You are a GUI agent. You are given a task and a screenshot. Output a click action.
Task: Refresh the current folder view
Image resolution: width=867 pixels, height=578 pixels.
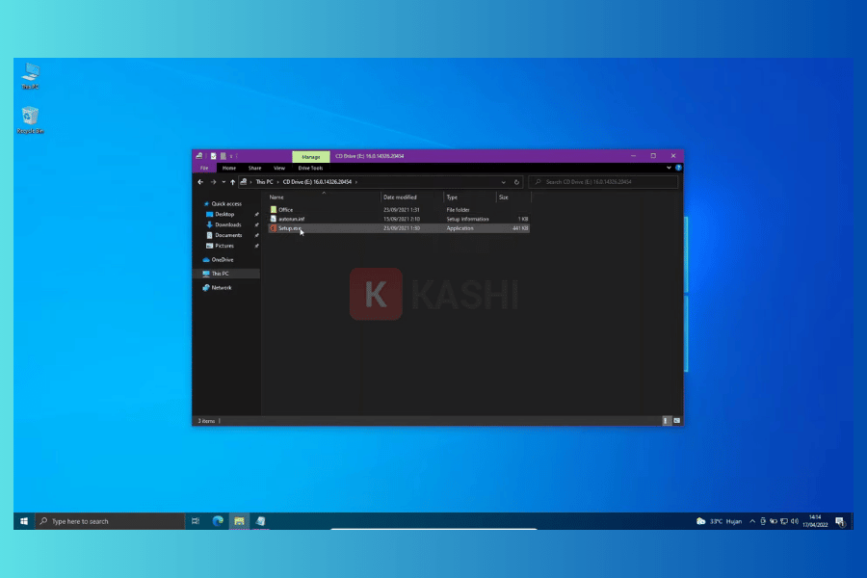pos(517,181)
